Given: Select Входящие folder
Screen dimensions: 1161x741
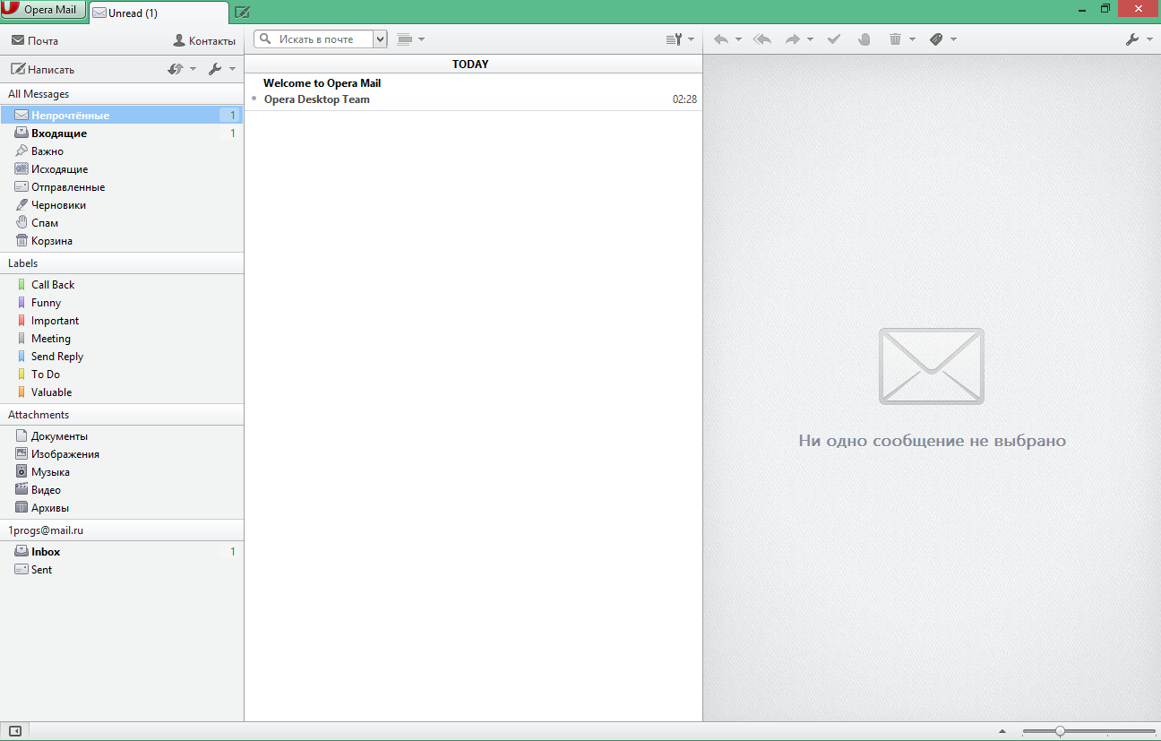Looking at the screenshot, I should [122, 134].
